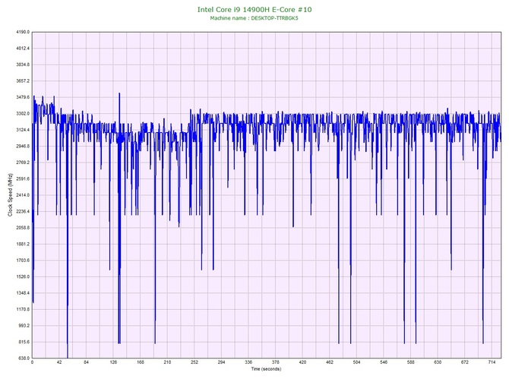Select the 2236.4 y-axis tick
The image size is (509, 382).
(x=23, y=211)
